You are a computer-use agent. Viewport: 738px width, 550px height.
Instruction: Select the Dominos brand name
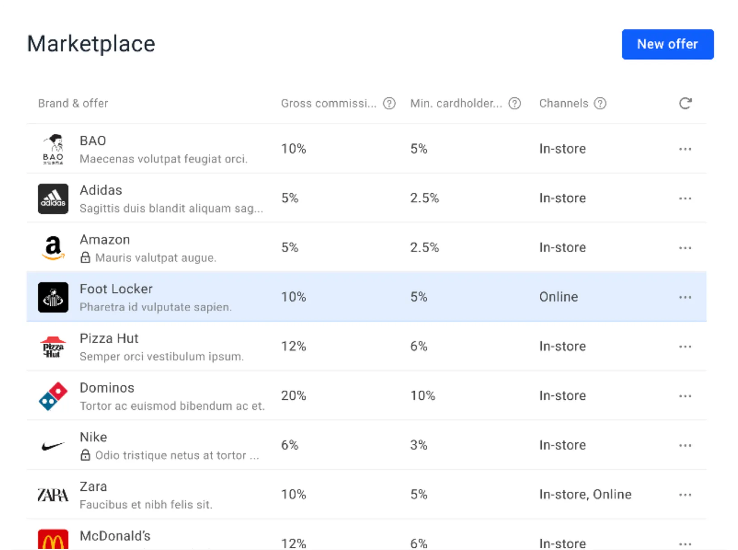(x=107, y=388)
